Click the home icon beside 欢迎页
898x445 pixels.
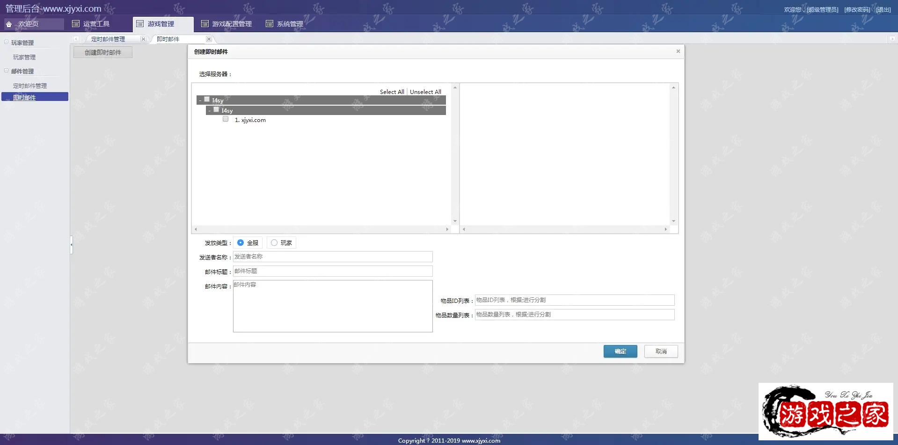(9, 24)
